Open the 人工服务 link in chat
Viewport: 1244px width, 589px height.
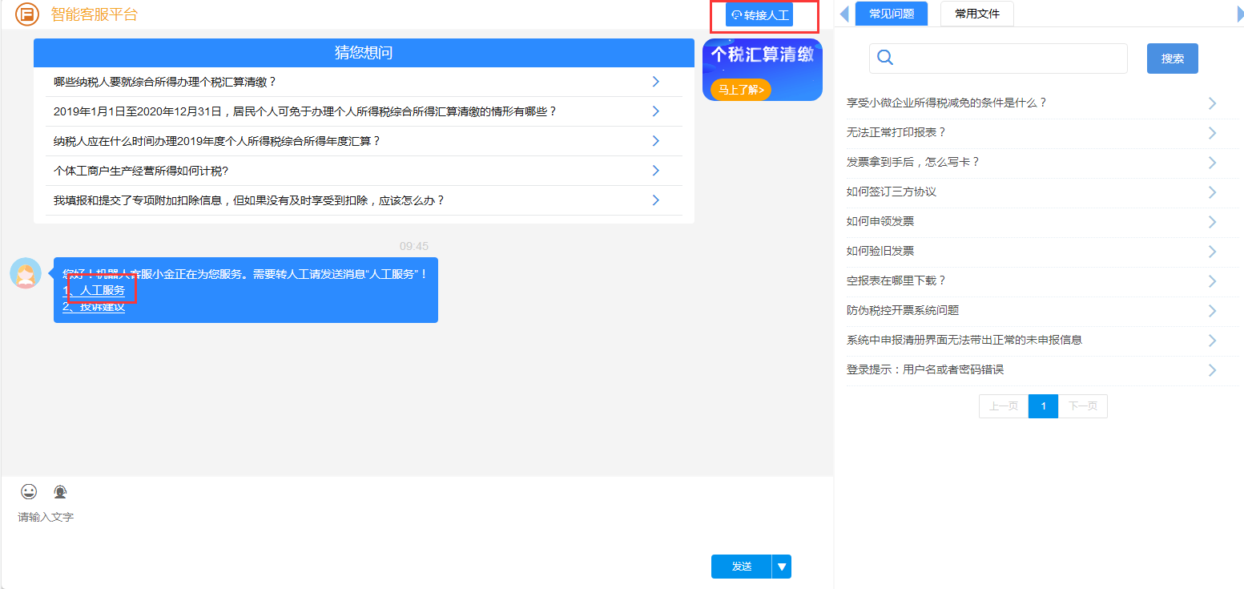pyautogui.click(x=102, y=290)
